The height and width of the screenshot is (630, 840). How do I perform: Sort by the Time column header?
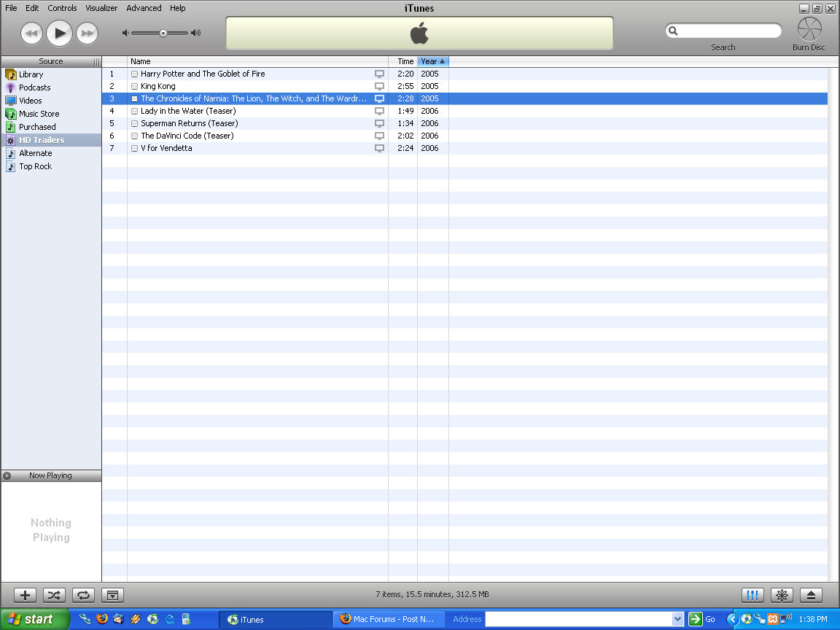(x=402, y=61)
